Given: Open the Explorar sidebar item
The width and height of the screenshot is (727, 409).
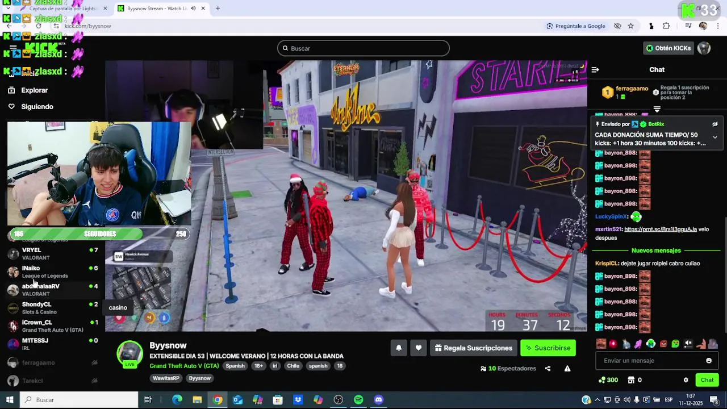Looking at the screenshot, I should pyautogui.click(x=28, y=90).
